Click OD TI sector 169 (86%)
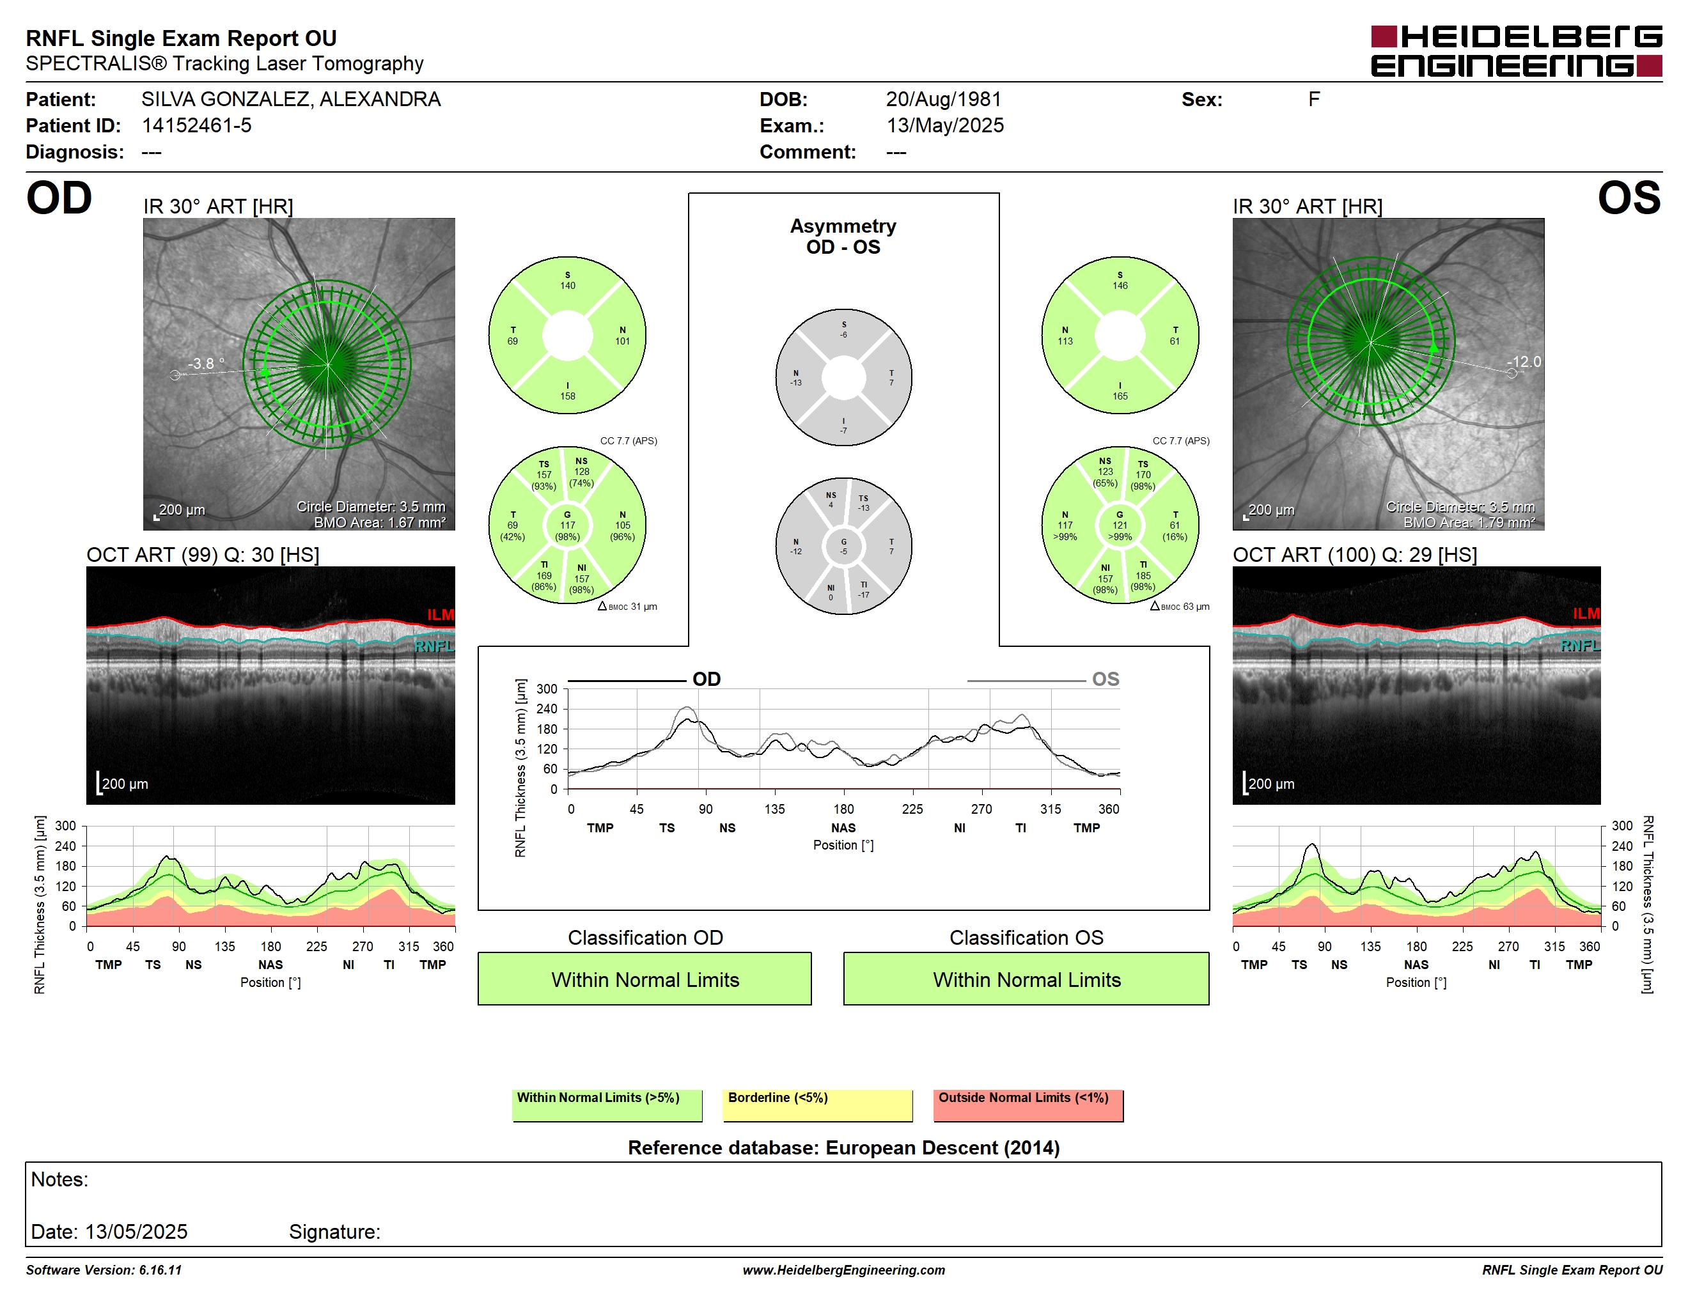 tap(543, 575)
